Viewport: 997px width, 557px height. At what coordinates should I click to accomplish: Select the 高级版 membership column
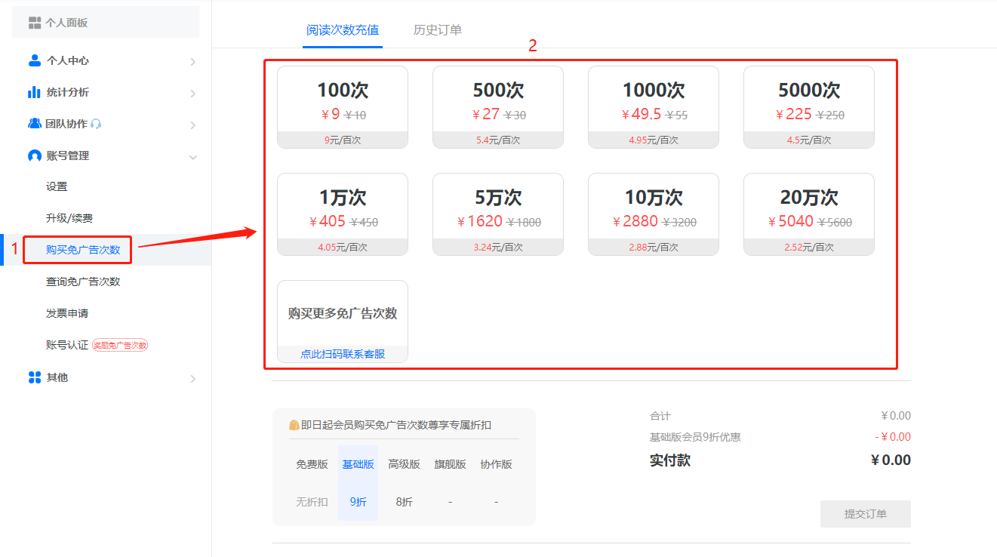click(404, 464)
